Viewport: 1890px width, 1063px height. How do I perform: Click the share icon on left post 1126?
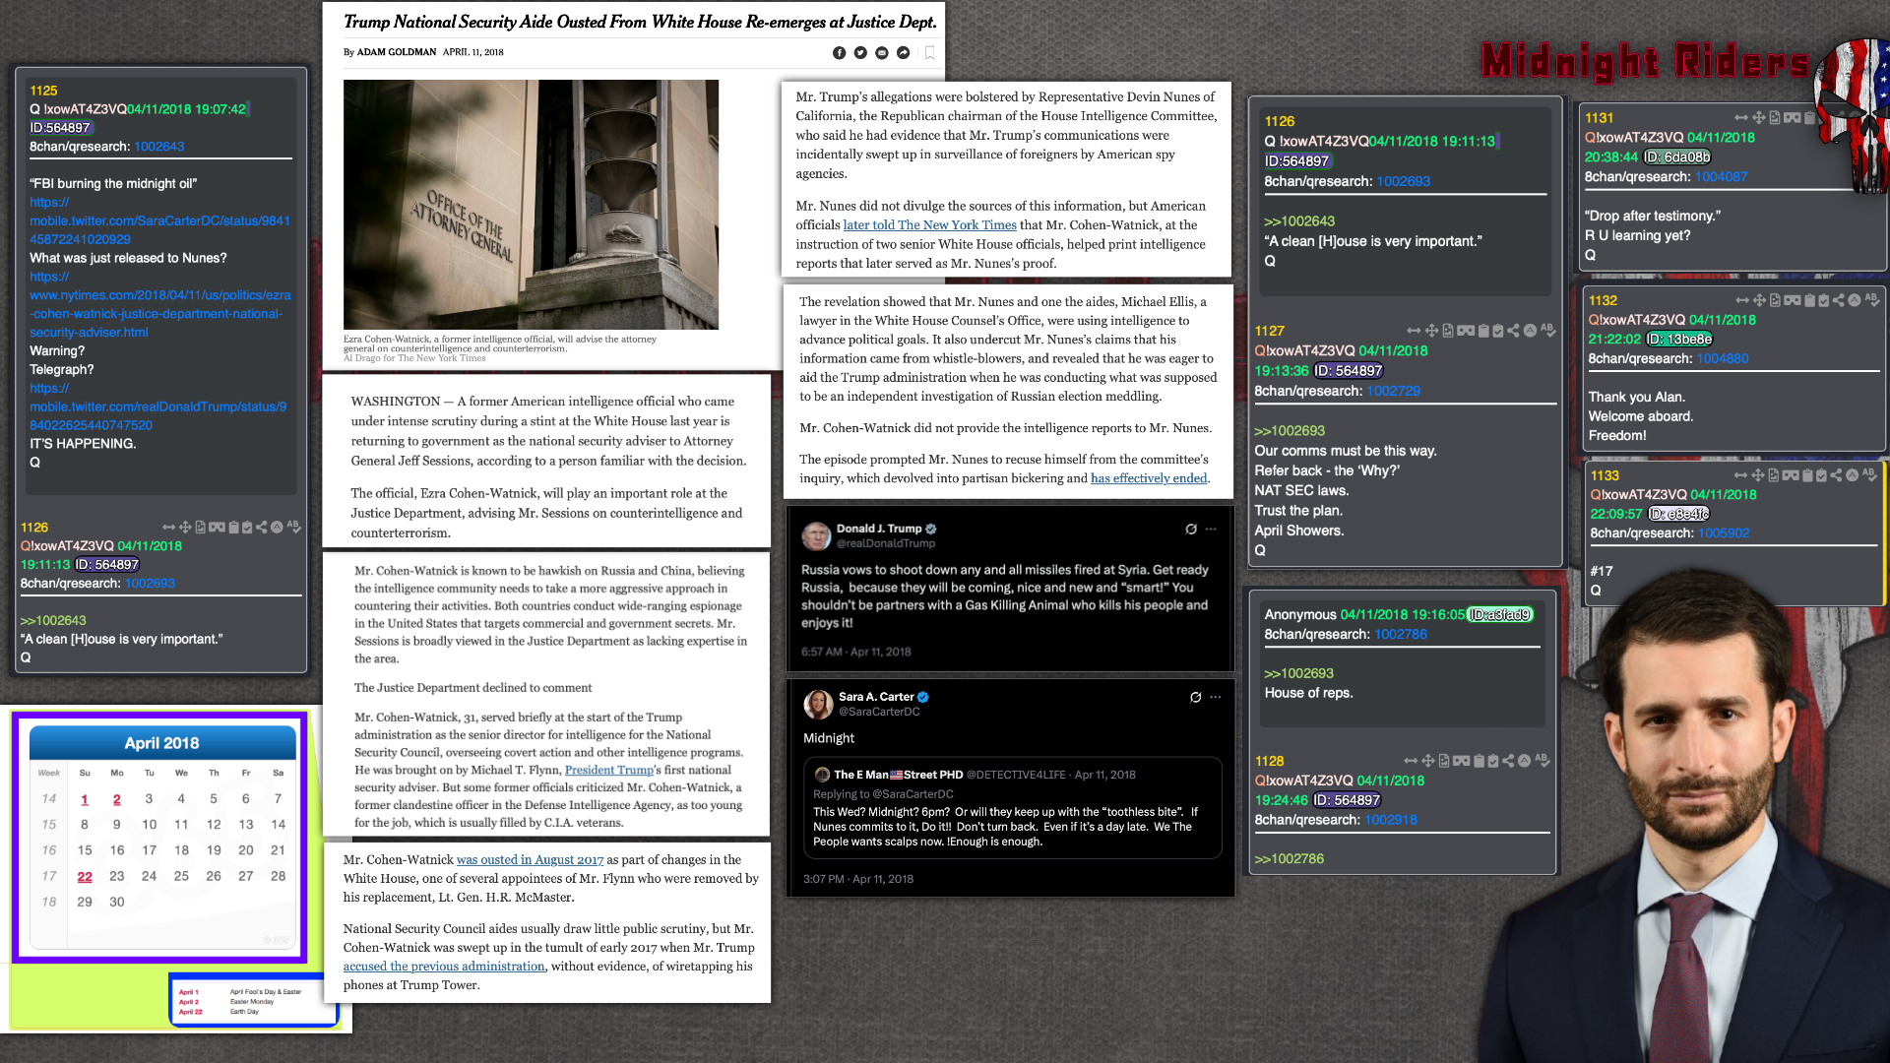(x=261, y=528)
